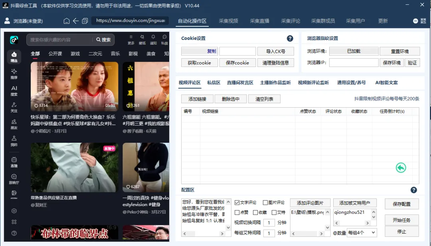The height and width of the screenshot is (246, 431).
Task: Switch to the 私信区 tab
Action: coord(214,83)
